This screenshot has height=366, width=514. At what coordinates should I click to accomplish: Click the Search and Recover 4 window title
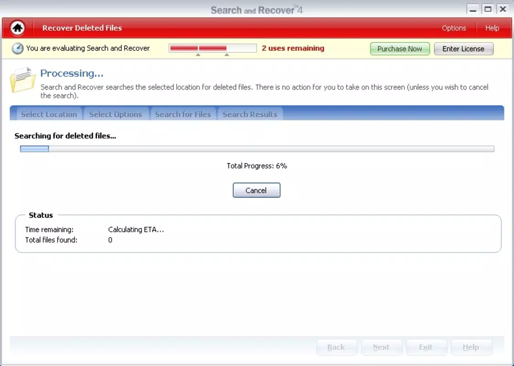click(x=257, y=10)
